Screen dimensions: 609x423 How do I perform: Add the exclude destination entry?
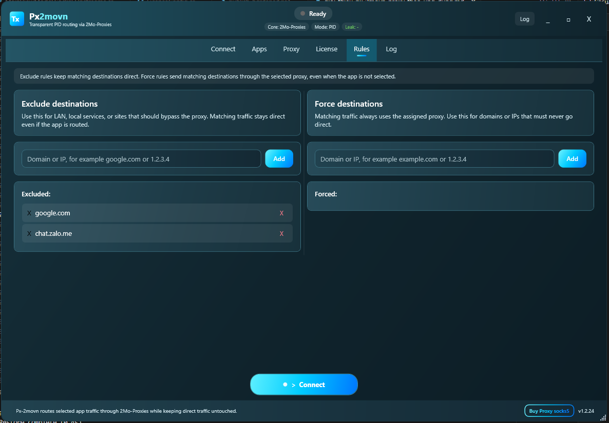279,158
